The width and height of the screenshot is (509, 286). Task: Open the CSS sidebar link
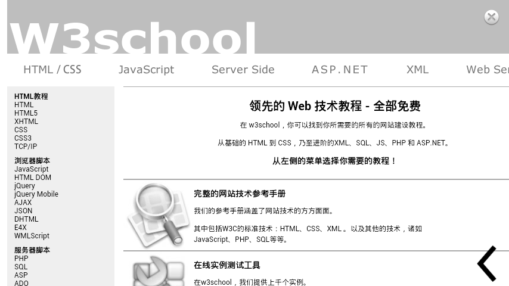coord(21,130)
